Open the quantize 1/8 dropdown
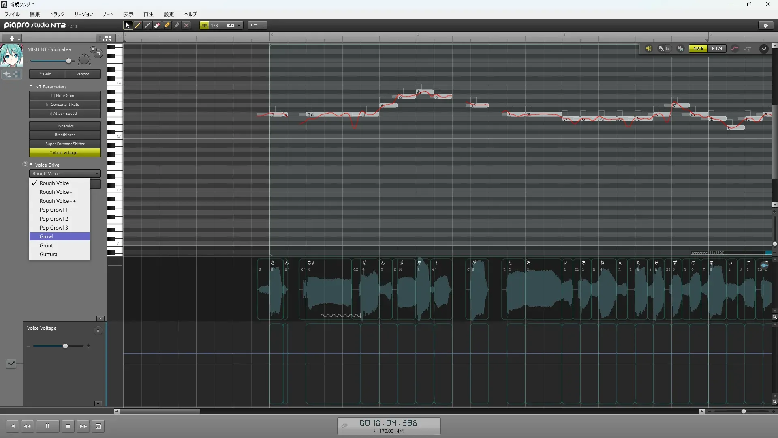This screenshot has width=778, height=438. click(x=239, y=25)
